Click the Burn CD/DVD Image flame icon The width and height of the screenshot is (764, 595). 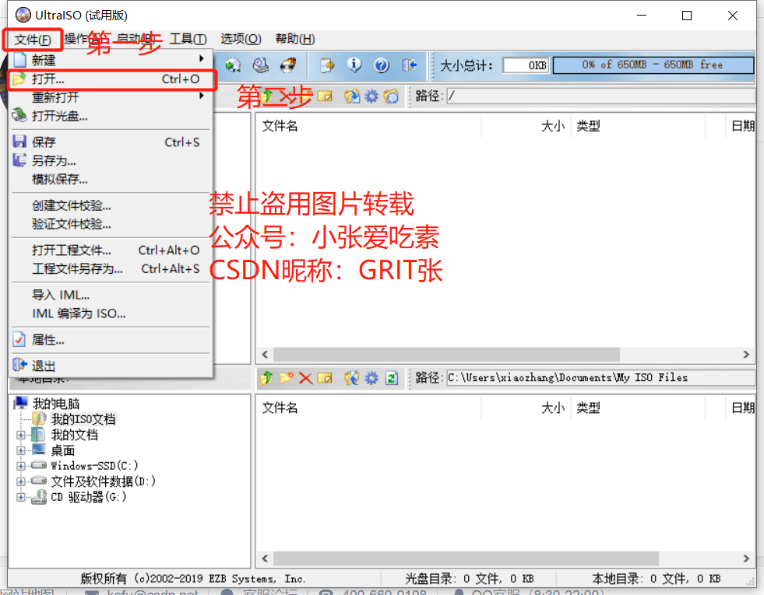coord(288,65)
